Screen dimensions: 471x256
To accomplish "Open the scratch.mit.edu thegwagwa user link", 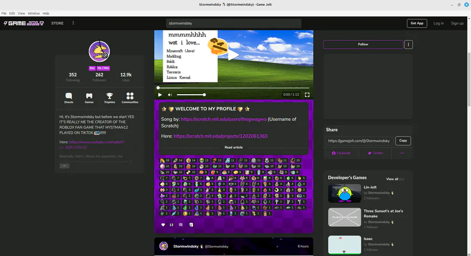I will tap(223, 119).
